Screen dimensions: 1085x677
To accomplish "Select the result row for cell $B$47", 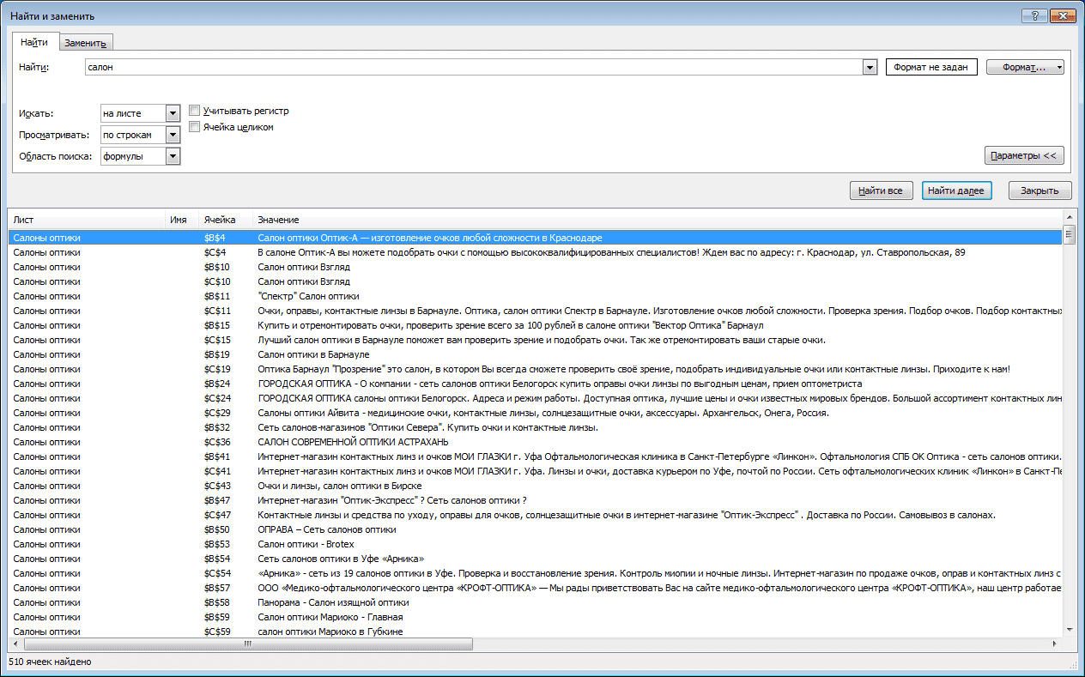I will [x=536, y=500].
